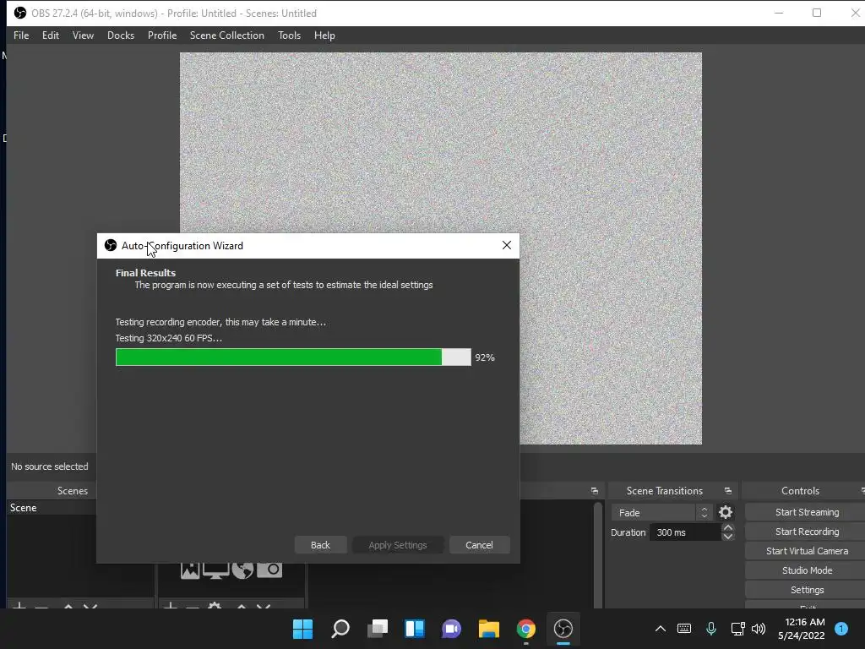This screenshot has height=649, width=865.
Task: Open File Explorer from the taskbar
Action: (489, 629)
